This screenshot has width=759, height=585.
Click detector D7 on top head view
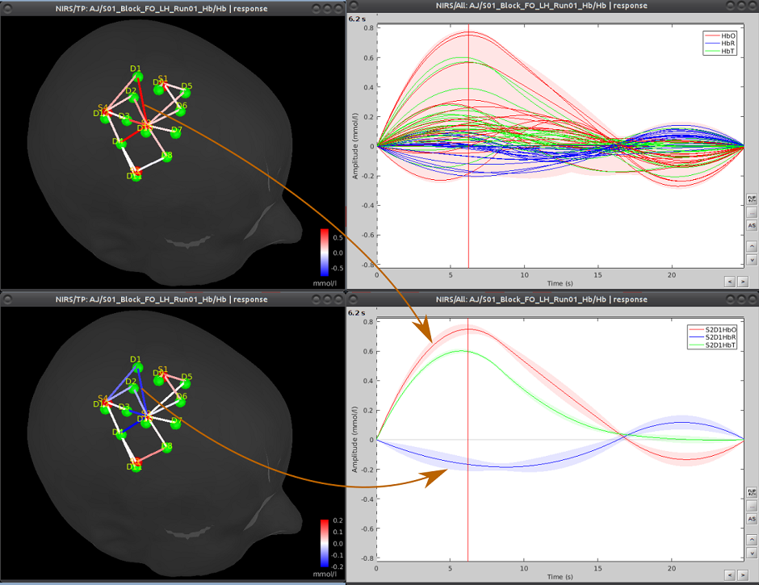point(176,134)
